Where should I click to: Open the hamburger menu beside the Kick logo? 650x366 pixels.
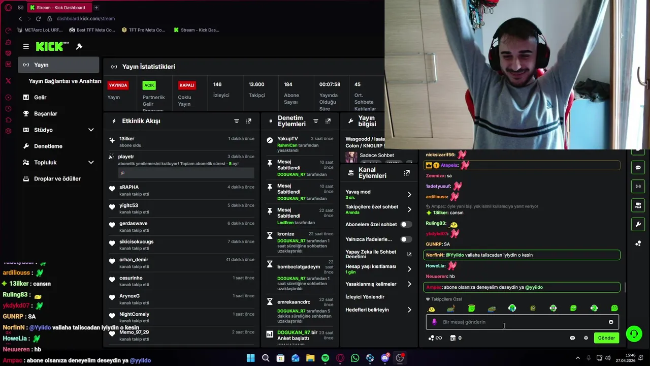26,46
